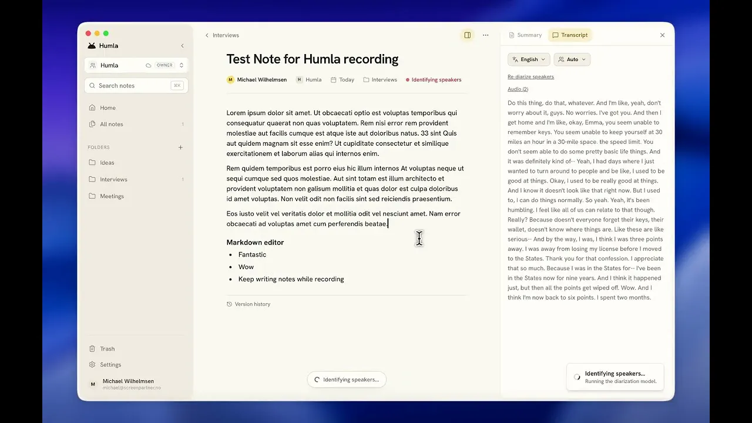Open the Auto speakers dropdown

coord(572,59)
